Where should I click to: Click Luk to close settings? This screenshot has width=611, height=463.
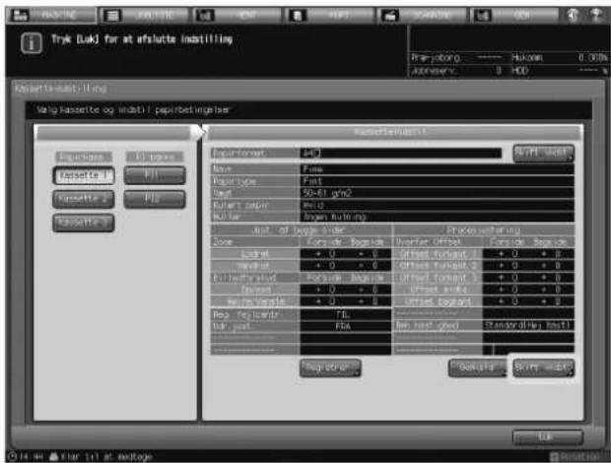point(548,437)
